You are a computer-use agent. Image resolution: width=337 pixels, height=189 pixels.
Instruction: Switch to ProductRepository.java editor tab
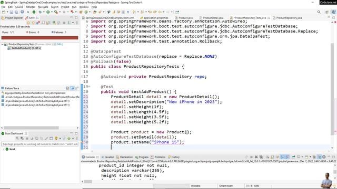coord(288,18)
